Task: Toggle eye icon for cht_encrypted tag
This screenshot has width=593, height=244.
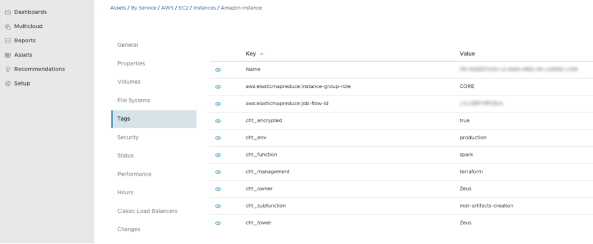Action: (x=218, y=121)
